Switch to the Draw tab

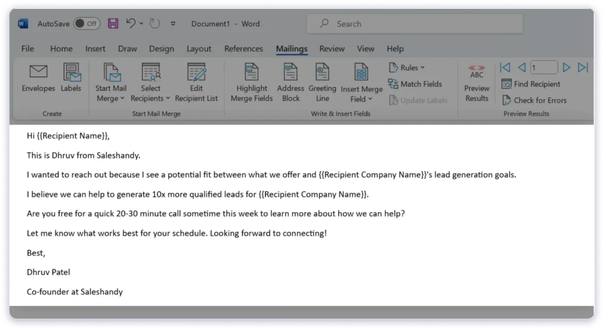(127, 49)
